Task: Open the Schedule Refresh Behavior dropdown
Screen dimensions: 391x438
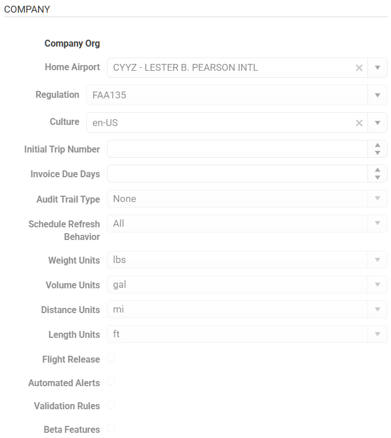Action: [x=377, y=223]
